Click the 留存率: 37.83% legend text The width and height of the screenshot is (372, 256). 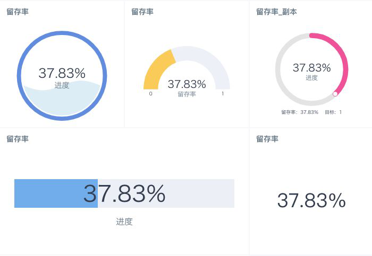[300, 112]
